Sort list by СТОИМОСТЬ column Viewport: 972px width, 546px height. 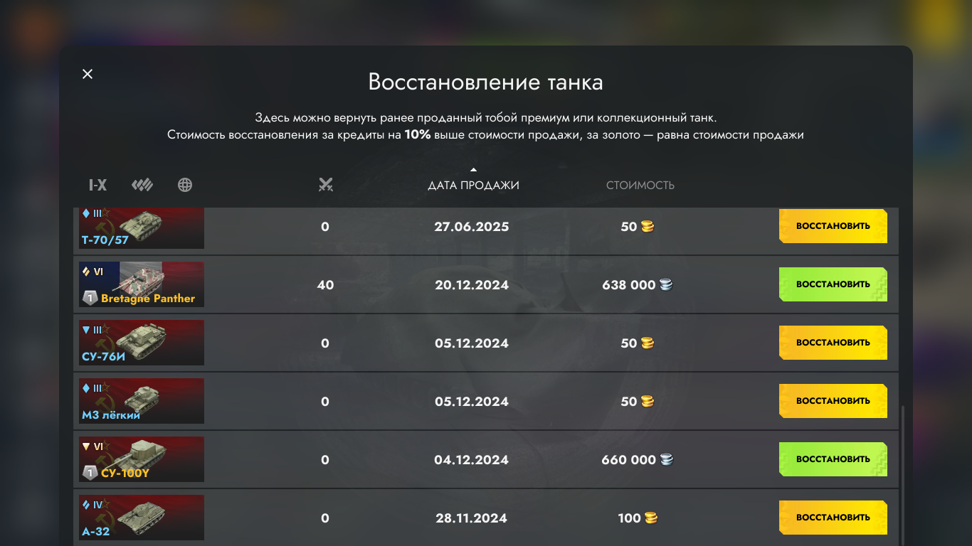[640, 186]
